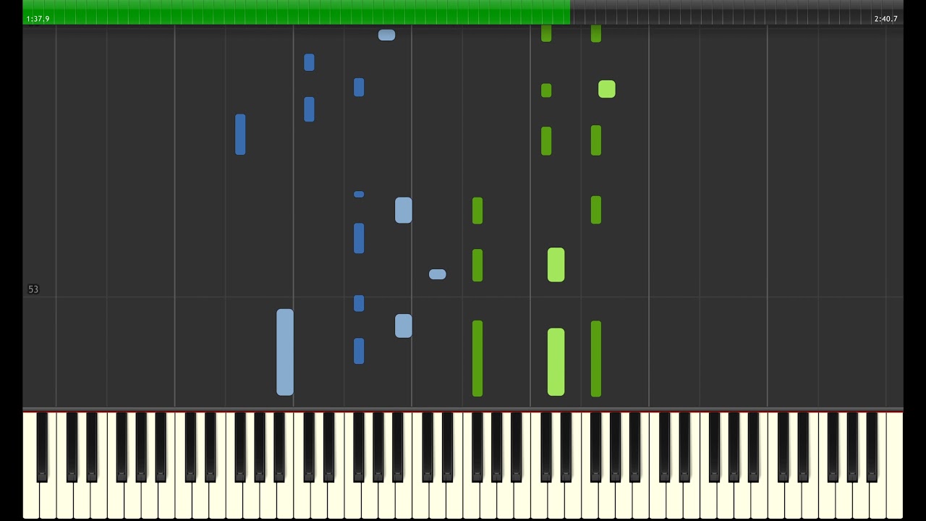Viewport: 926px width, 521px height.
Task: Seek into the gray unplayed section of progress bar
Action: coord(736,12)
